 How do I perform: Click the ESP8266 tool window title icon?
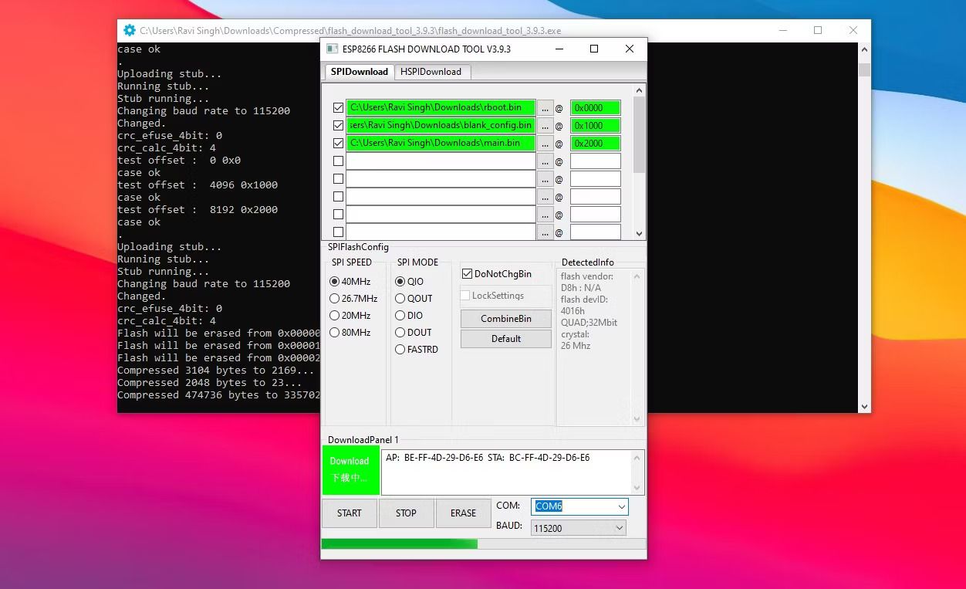tap(332, 49)
